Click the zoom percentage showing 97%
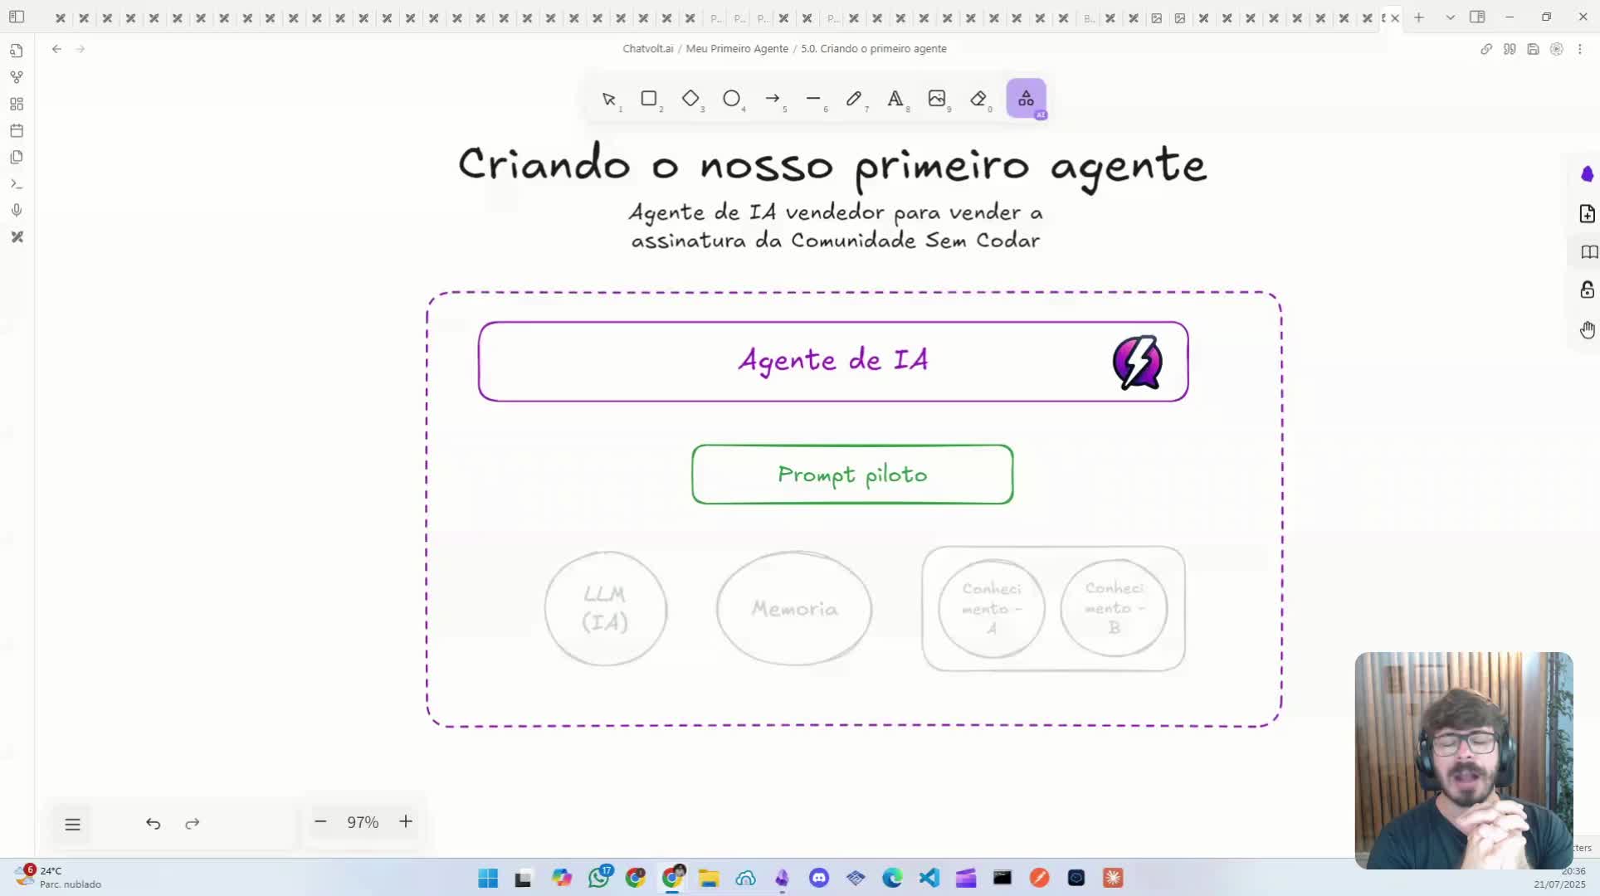This screenshot has width=1600, height=896. coord(363,822)
